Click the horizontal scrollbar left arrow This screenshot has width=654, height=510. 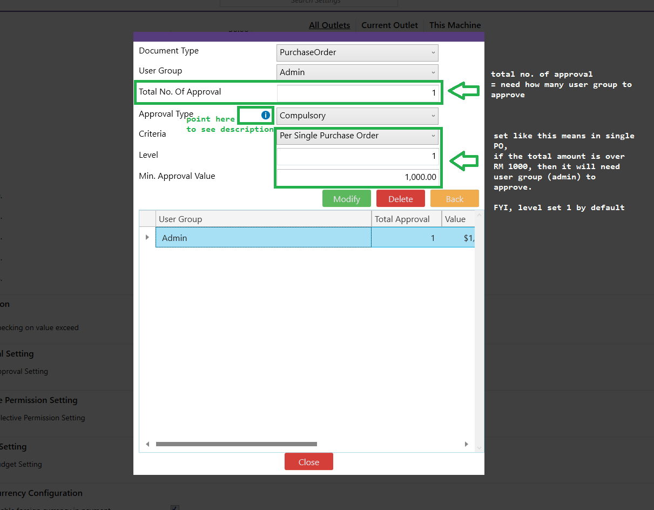[x=147, y=444]
